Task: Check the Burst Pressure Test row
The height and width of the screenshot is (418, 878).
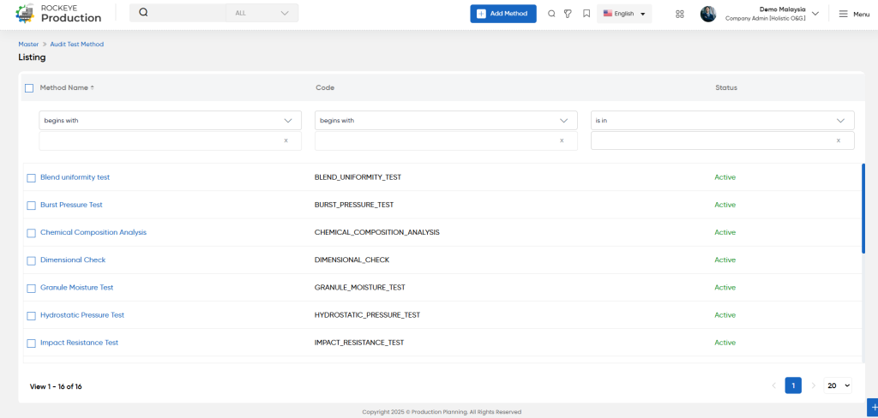Action: point(32,206)
